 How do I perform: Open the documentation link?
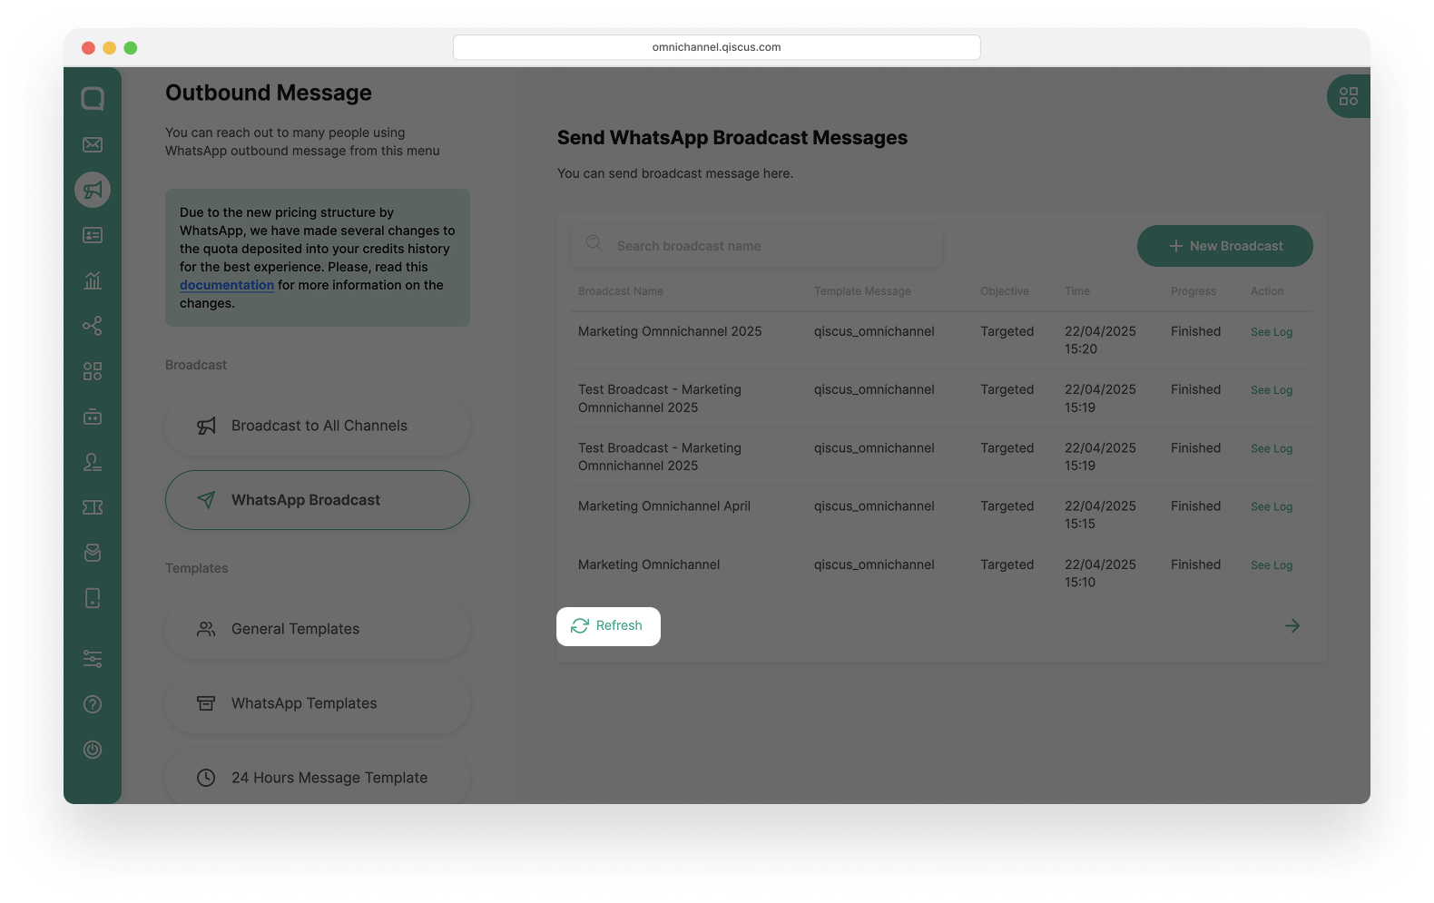pyautogui.click(x=227, y=285)
